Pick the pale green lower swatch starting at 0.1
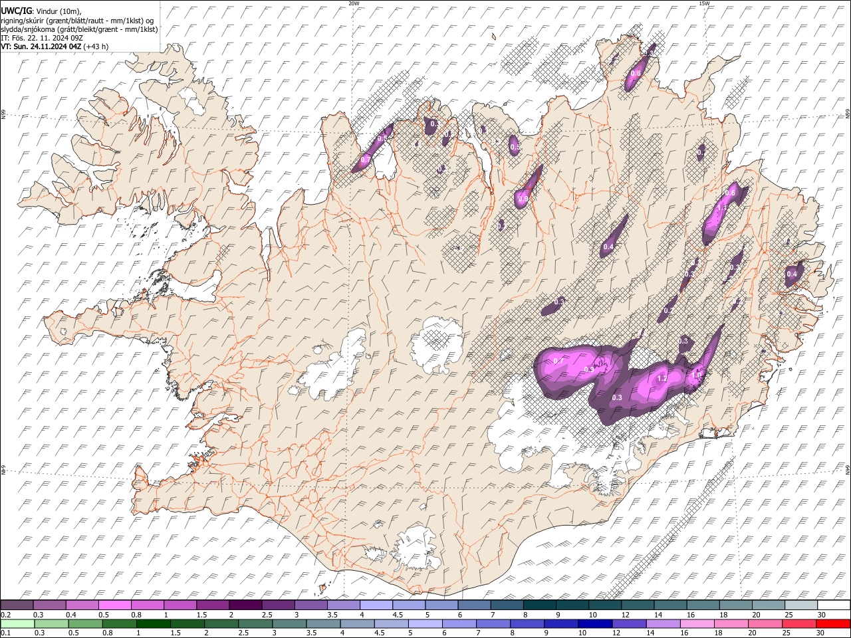 17,623
